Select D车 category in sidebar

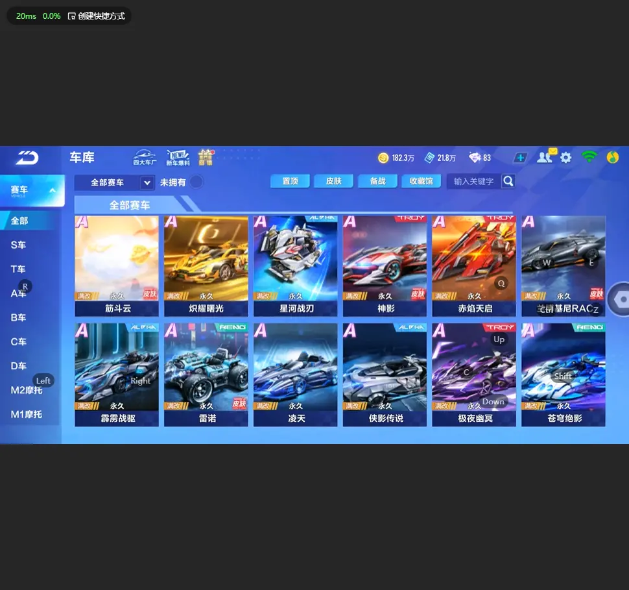[x=18, y=366]
